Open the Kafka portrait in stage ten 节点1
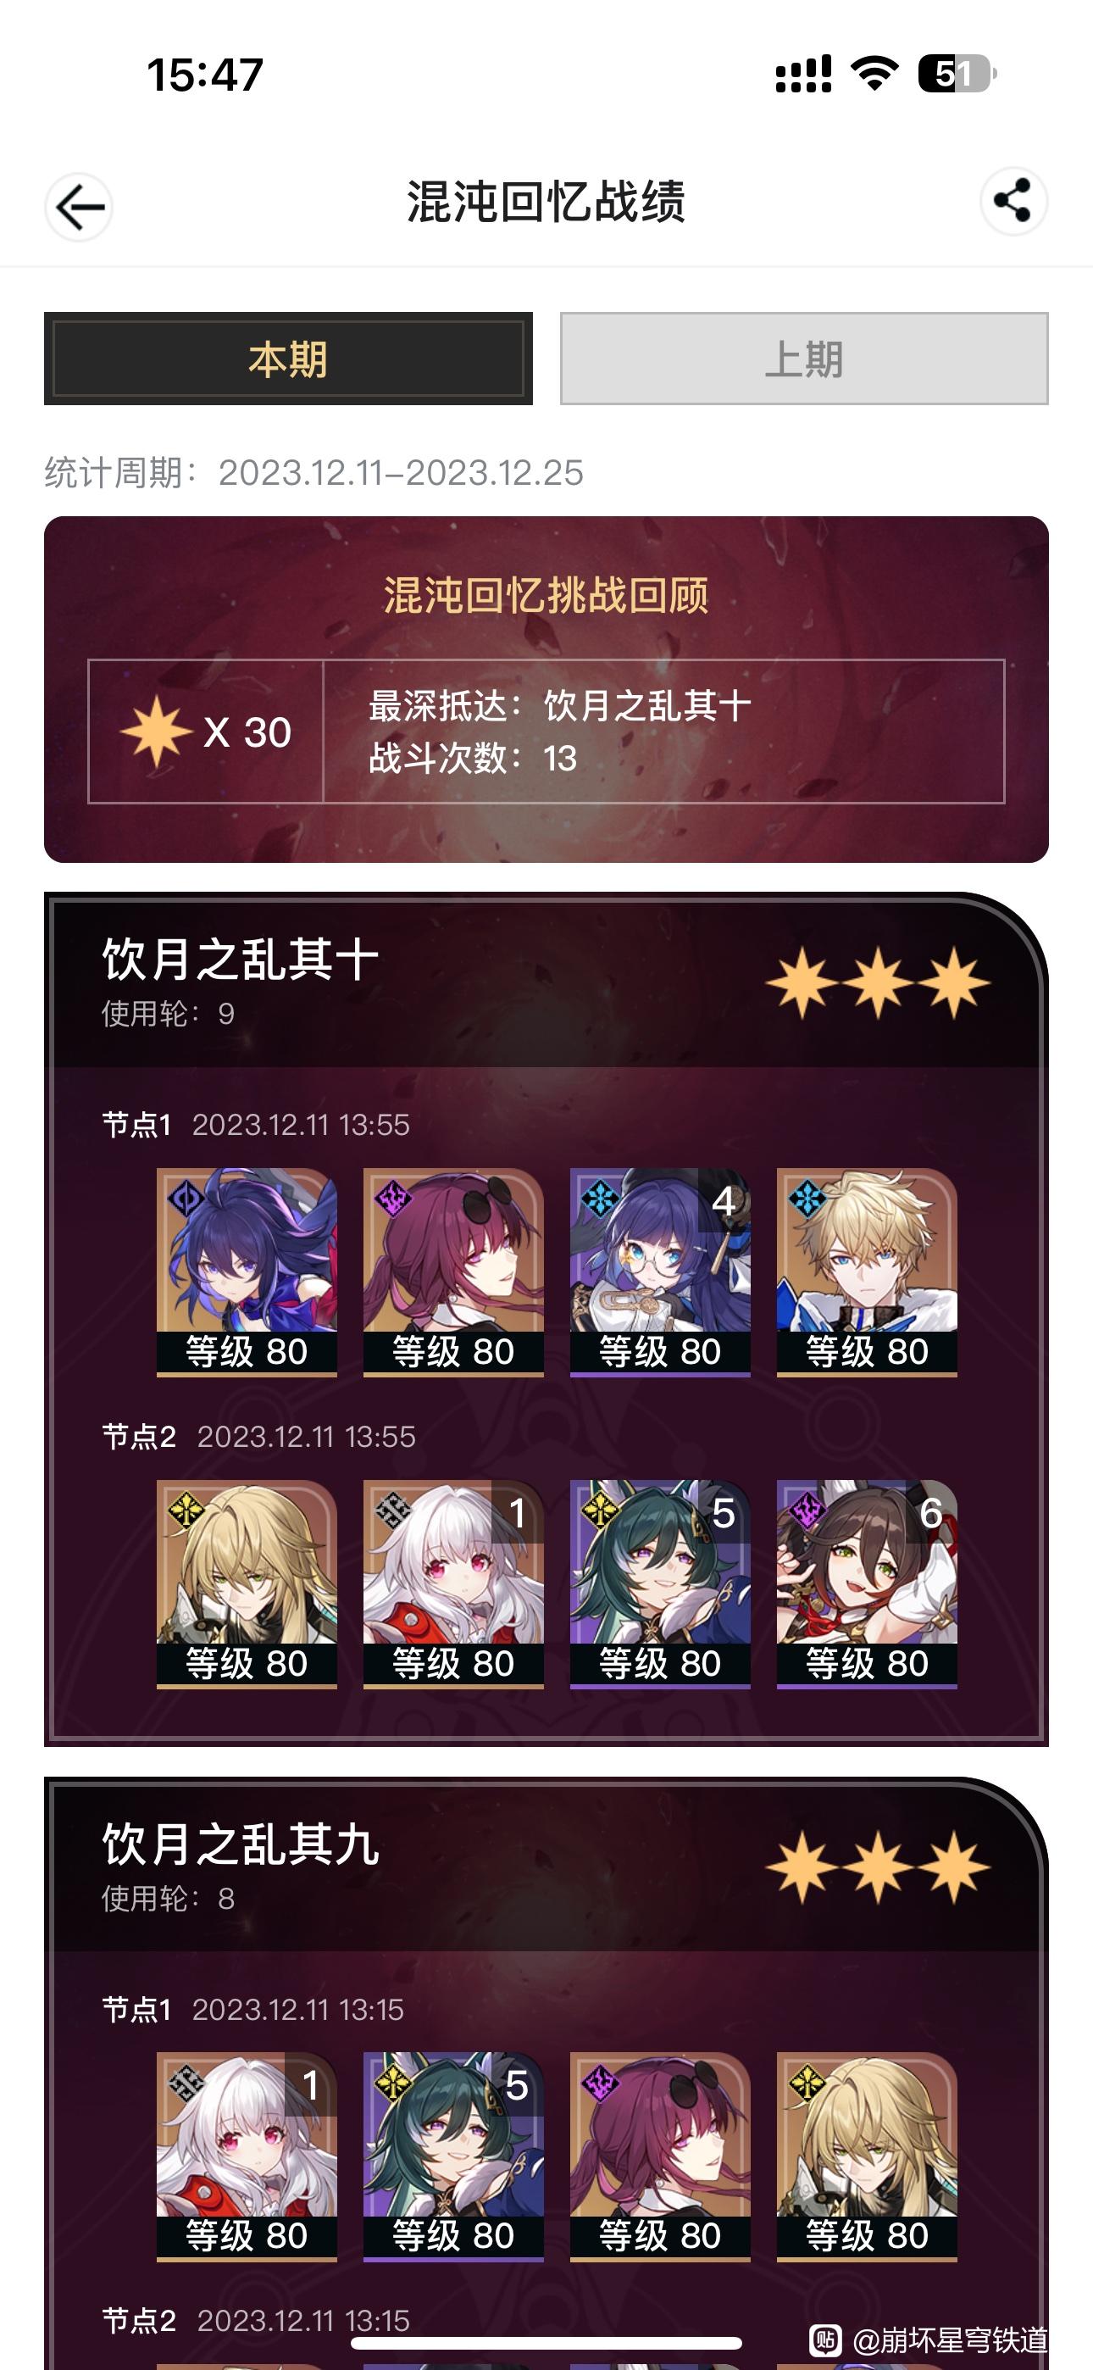 click(453, 1272)
